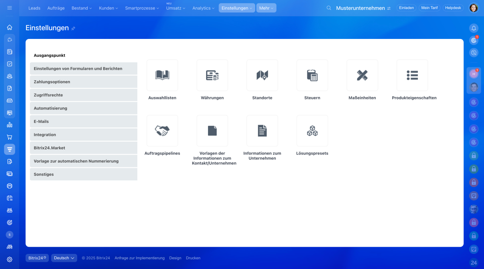Image resolution: width=484 pixels, height=269 pixels.
Task: Select the E-Mails section
Action: 84,121
